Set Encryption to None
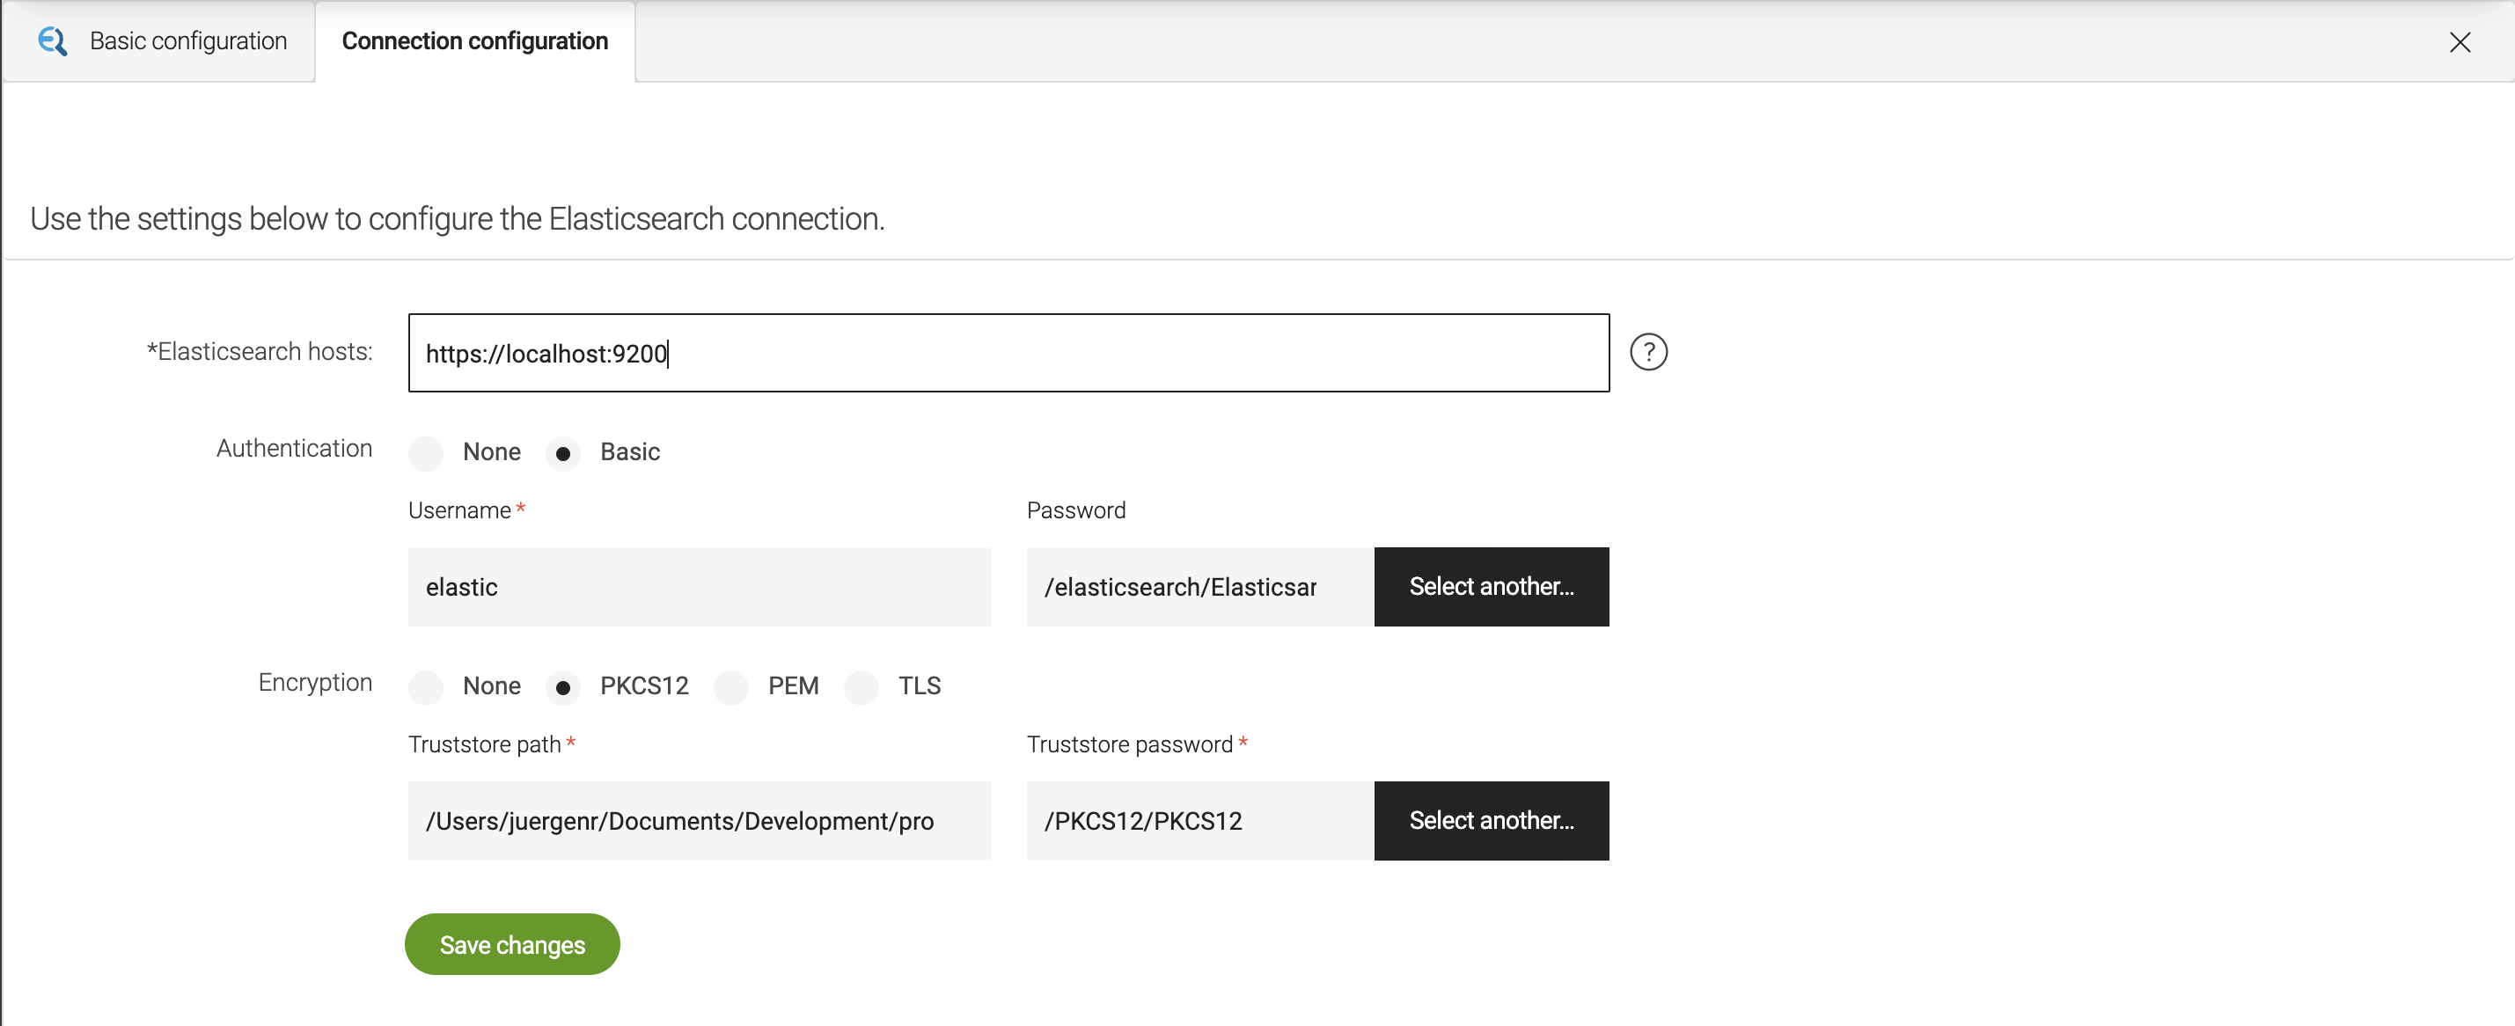Screen dimensions: 2515x1026 (x=426, y=687)
